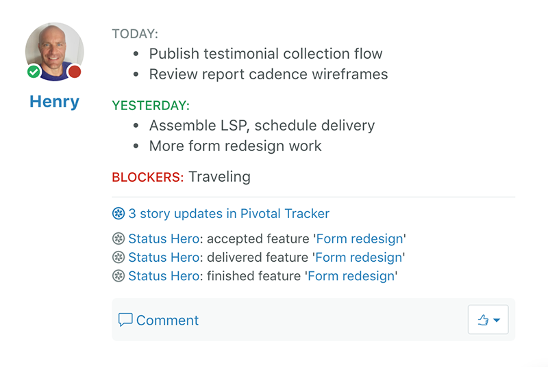The height and width of the screenshot is (367, 548).
Task: Open the Status Hero link in finished line
Action: pyautogui.click(x=164, y=275)
